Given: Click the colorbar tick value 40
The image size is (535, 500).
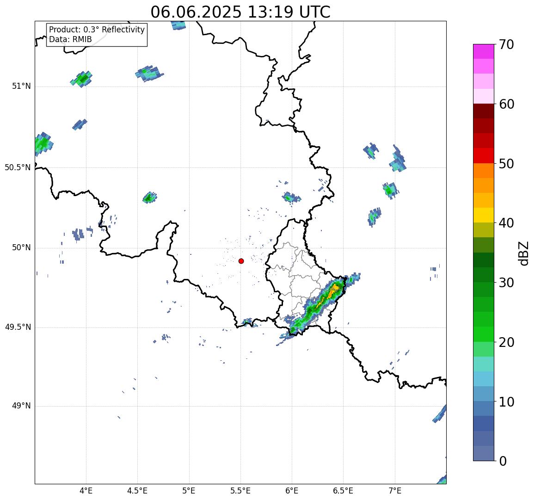Looking at the screenshot, I should 506,223.
